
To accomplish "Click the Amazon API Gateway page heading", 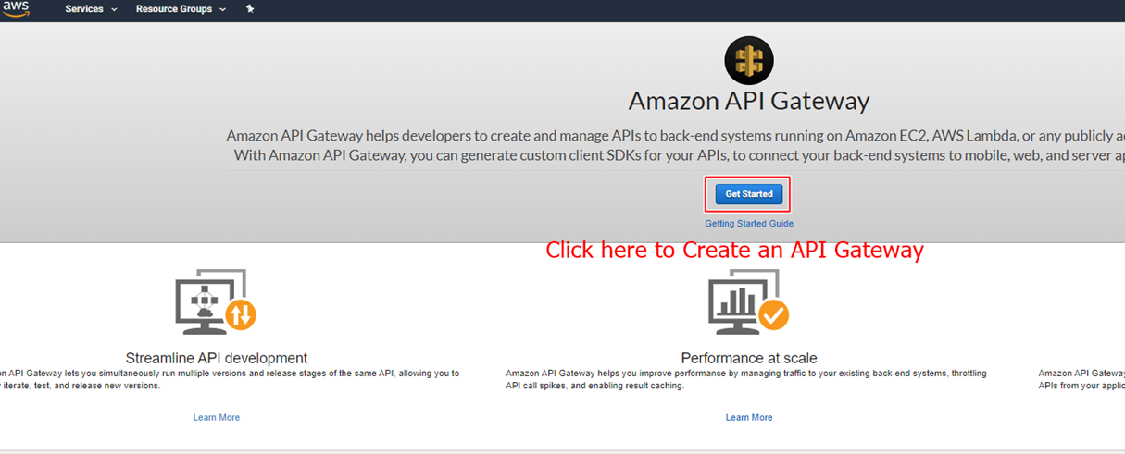I will (748, 101).
